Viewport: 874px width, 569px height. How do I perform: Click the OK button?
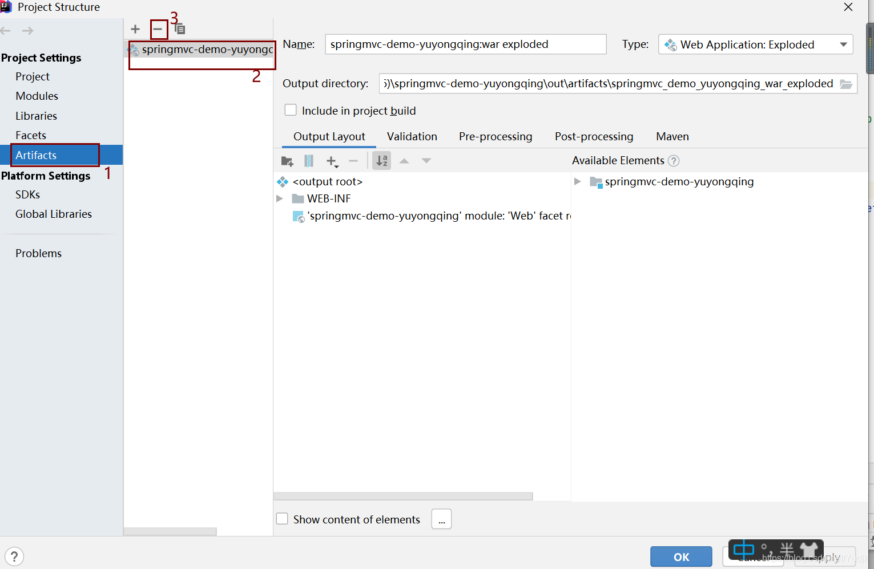pyautogui.click(x=681, y=556)
